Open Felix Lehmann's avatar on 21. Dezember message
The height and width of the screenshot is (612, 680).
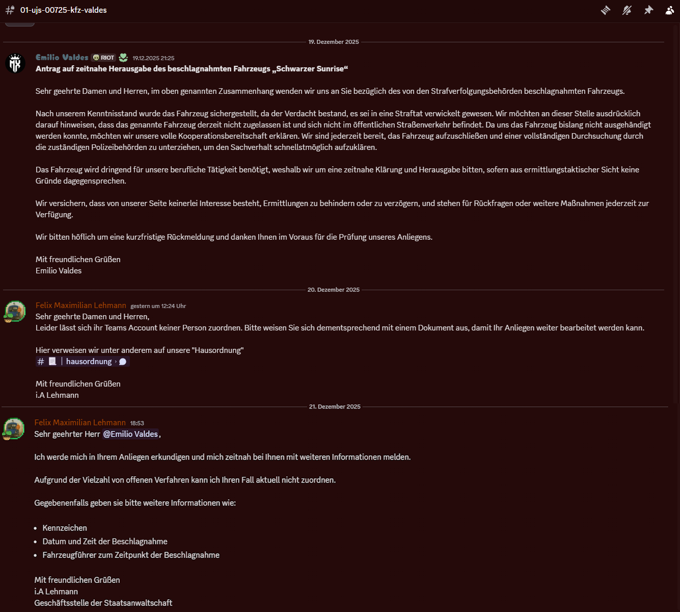pos(14,428)
